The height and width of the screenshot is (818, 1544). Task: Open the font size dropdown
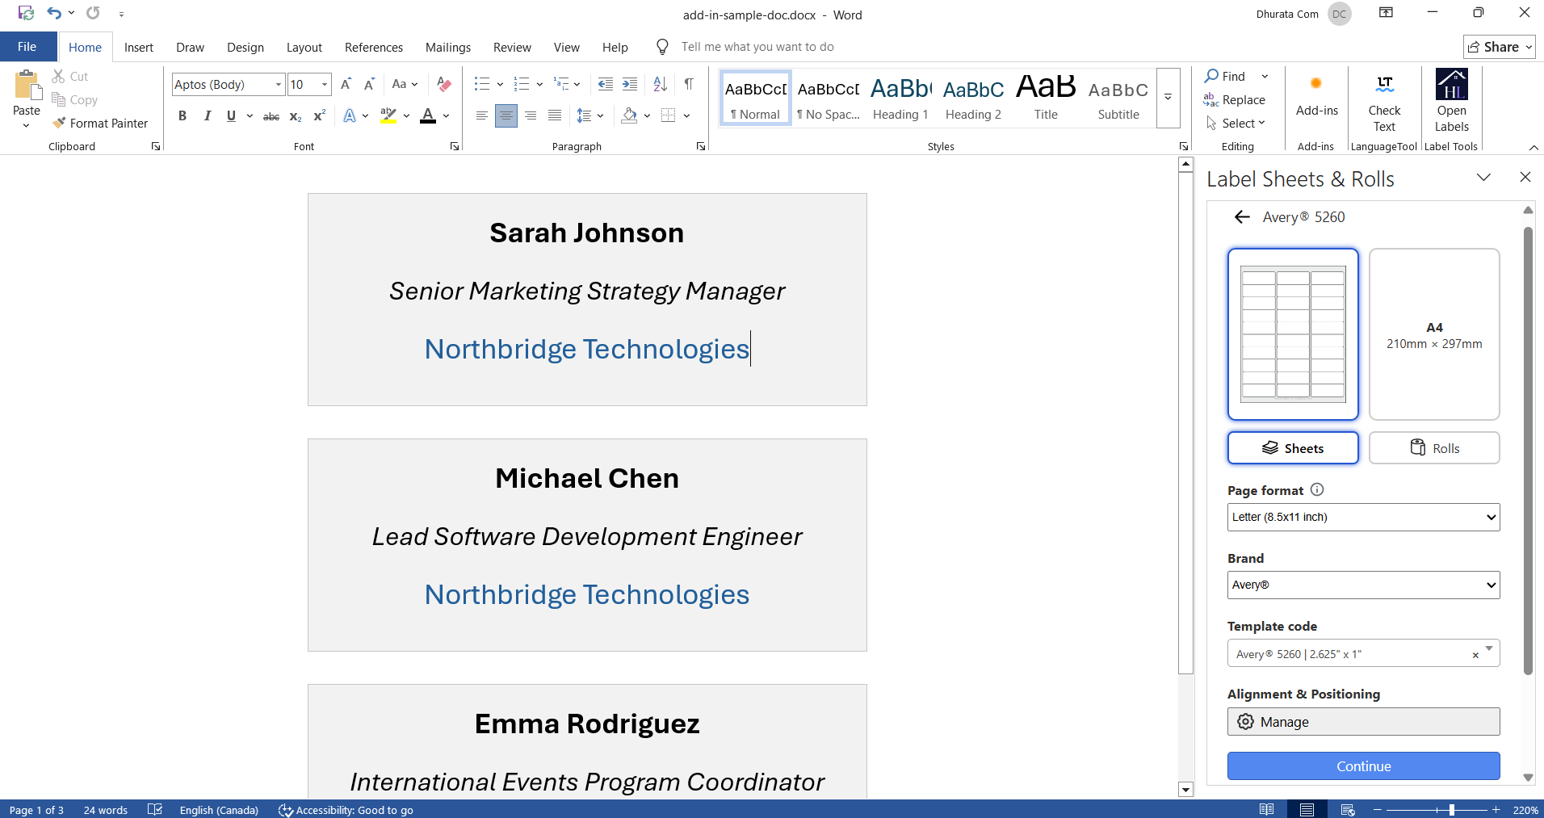coord(324,84)
